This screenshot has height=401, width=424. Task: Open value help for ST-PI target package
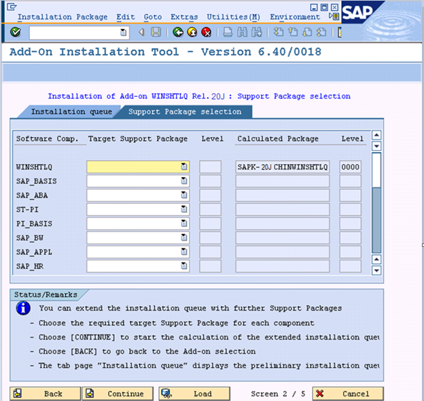pyautogui.click(x=184, y=209)
